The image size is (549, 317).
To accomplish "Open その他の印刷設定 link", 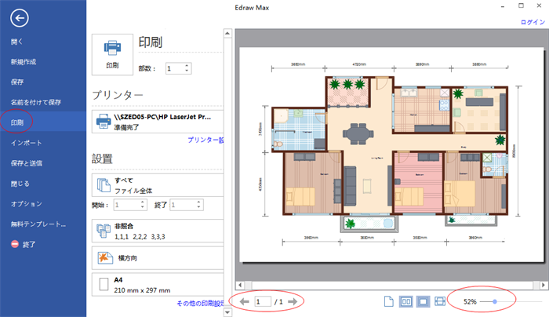I will click(200, 304).
